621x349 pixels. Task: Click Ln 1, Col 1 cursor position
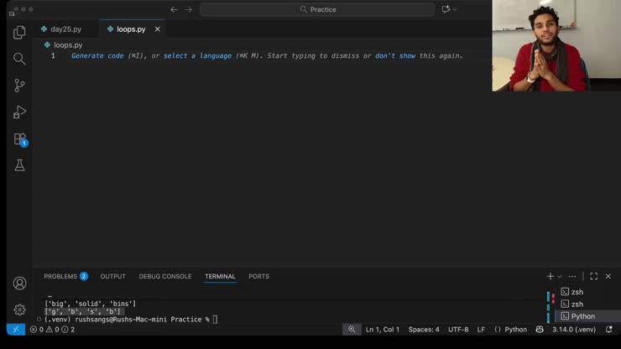pos(383,330)
